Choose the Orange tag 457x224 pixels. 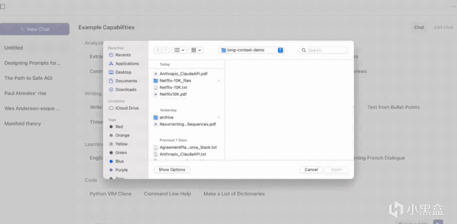point(119,135)
